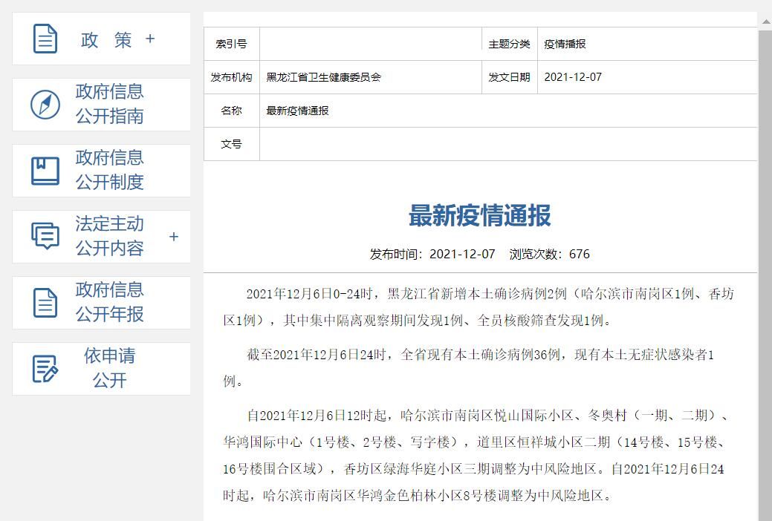This screenshot has width=772, height=521.
Task: Click the vertical scrollbar track
Action: click(x=765, y=297)
